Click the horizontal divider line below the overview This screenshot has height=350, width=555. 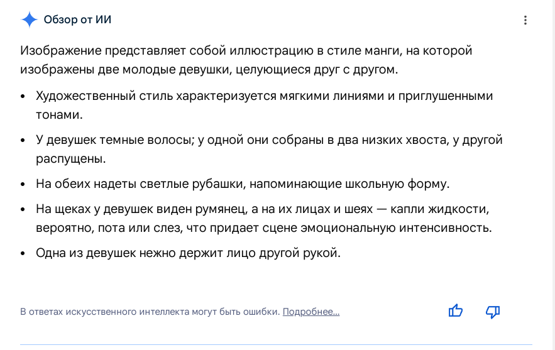277,345
